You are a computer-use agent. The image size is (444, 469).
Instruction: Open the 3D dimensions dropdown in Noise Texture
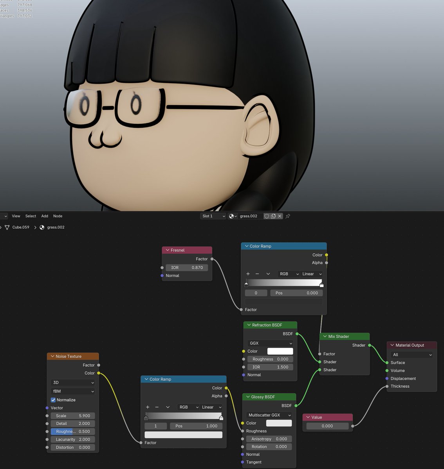(73, 383)
